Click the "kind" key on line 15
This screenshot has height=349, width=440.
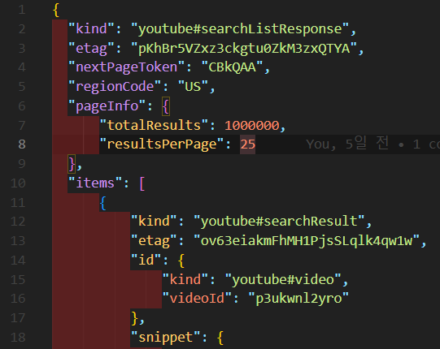[x=185, y=279]
